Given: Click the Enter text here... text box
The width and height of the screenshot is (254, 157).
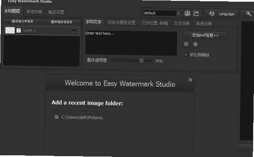Looking at the screenshot, I should coord(131,43).
